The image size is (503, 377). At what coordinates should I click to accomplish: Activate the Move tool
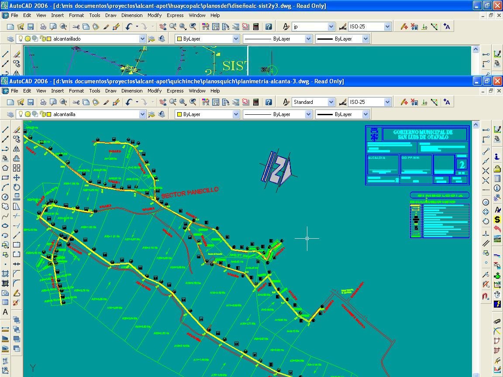click(17, 178)
